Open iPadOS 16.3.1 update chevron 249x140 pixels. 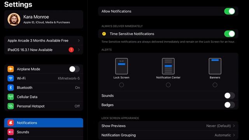(79, 50)
